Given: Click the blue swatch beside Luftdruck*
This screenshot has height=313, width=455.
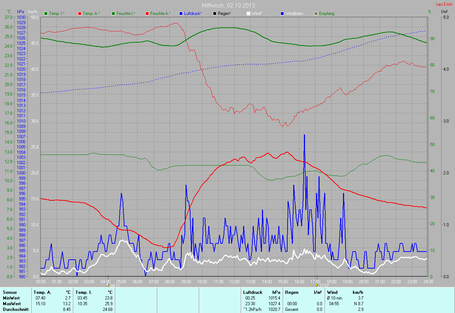Looking at the screenshot, I should [x=181, y=14].
